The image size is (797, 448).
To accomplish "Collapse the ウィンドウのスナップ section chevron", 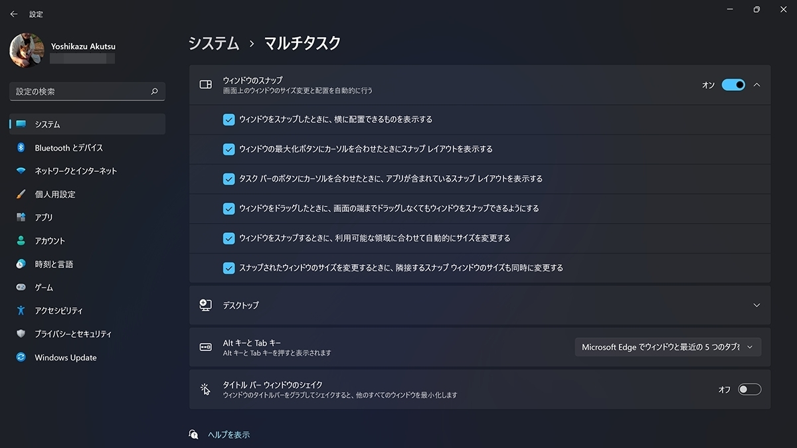I will (x=756, y=84).
